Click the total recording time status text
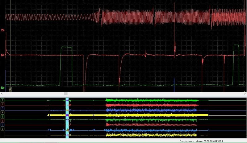 pyautogui.click(x=201, y=141)
